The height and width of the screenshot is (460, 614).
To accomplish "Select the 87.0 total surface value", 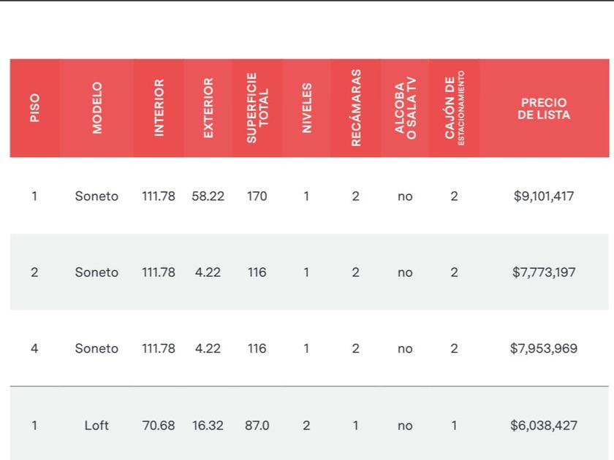I will click(x=257, y=425).
